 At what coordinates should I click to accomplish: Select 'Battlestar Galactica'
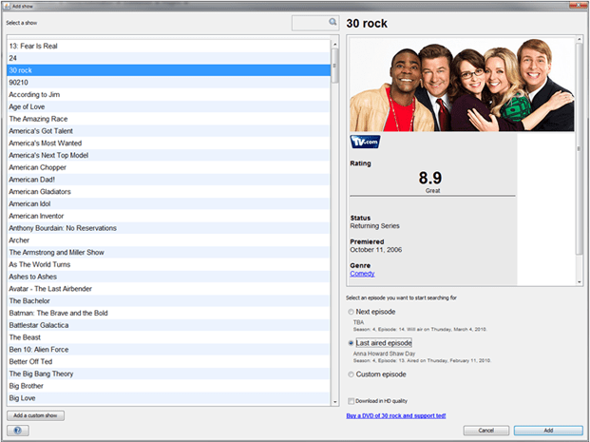click(x=168, y=325)
